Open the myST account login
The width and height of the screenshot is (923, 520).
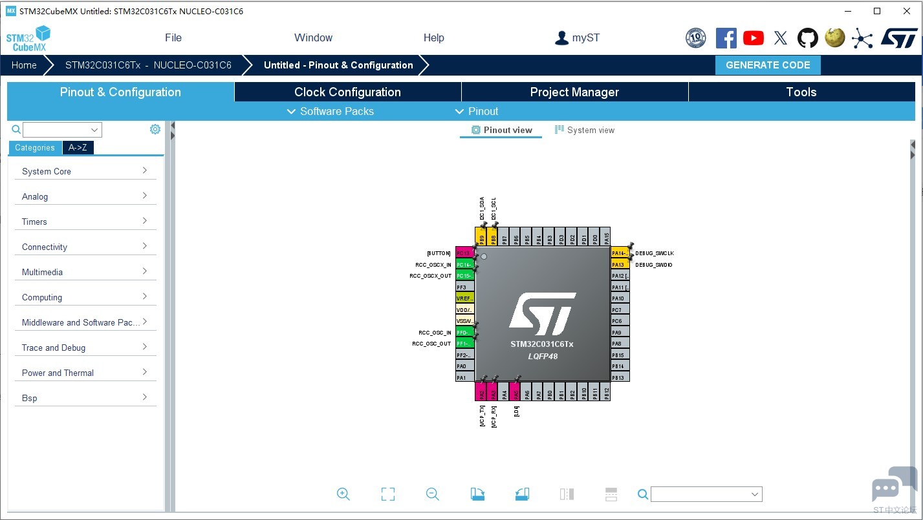pyautogui.click(x=577, y=37)
